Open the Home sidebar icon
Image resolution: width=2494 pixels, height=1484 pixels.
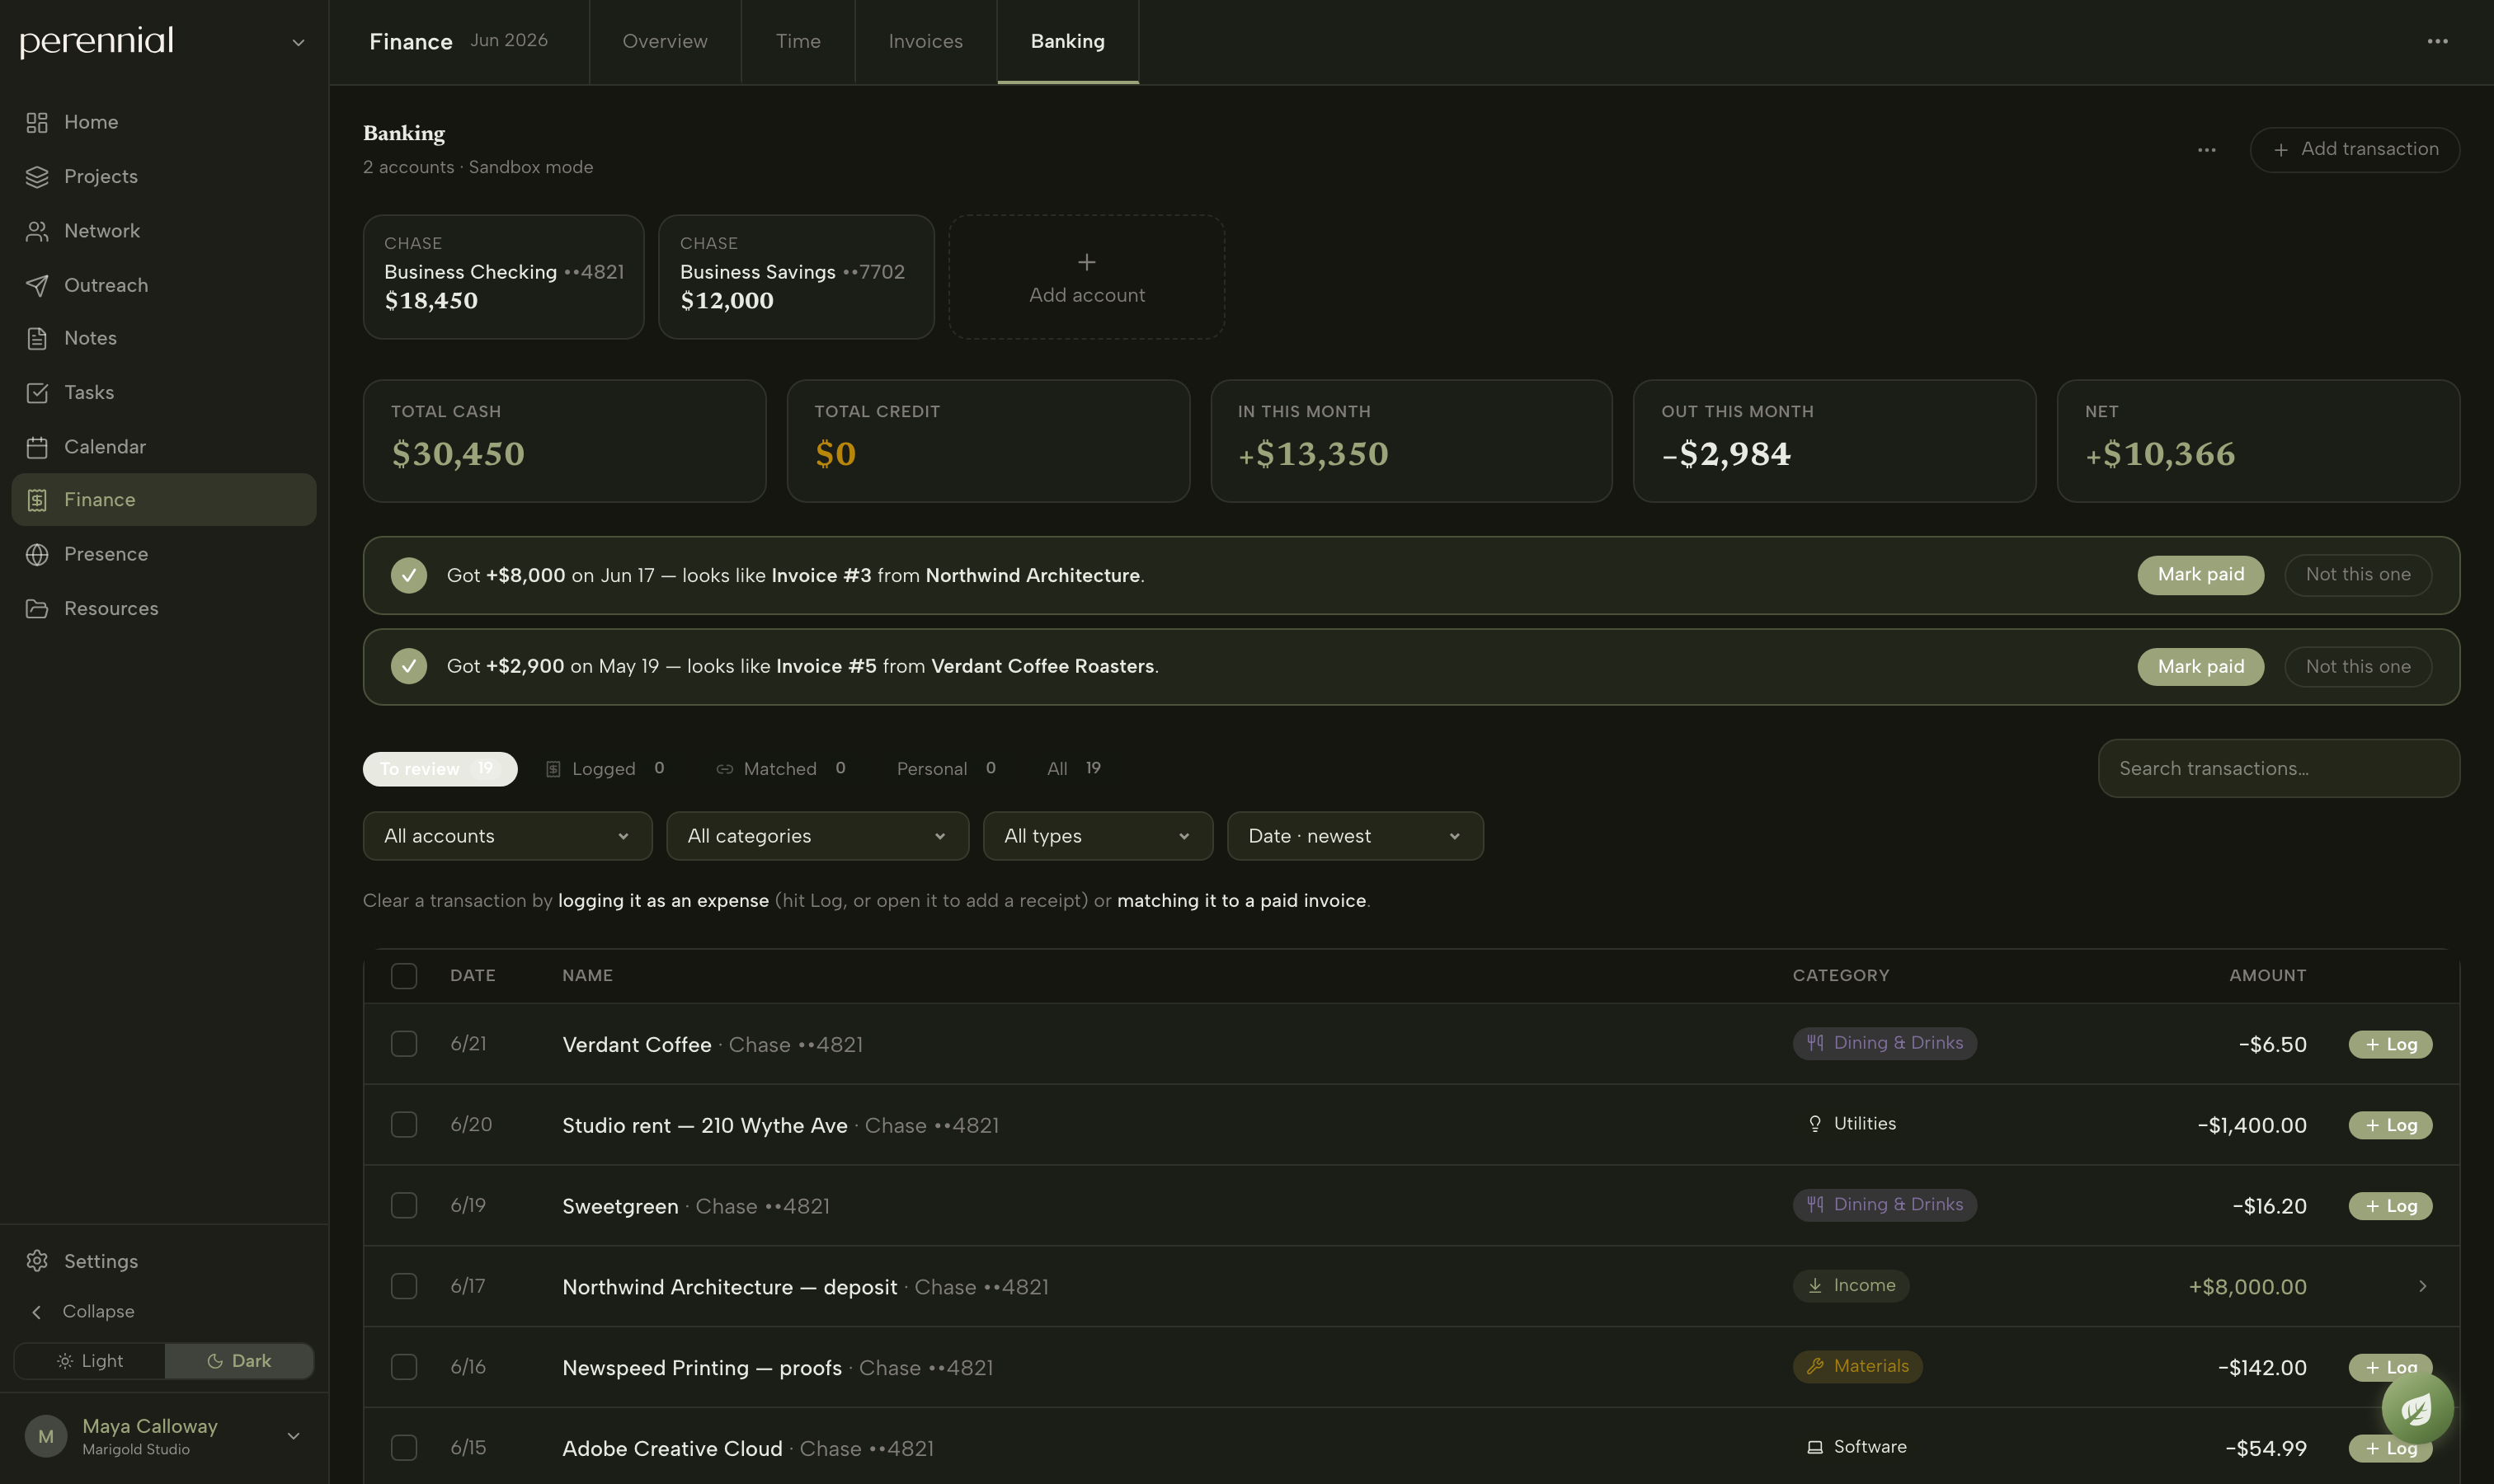(x=37, y=122)
